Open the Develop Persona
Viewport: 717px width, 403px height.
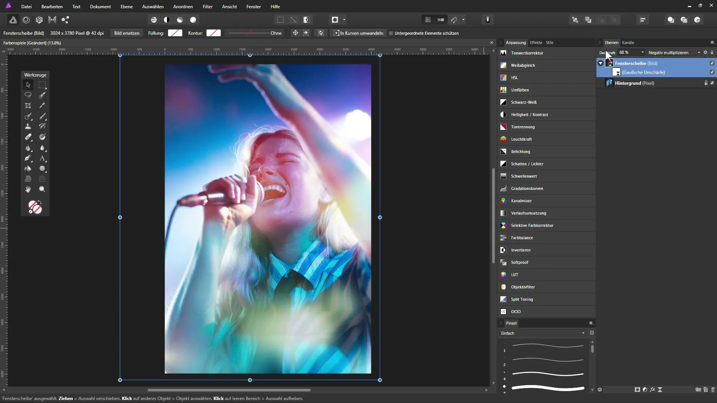pyautogui.click(x=39, y=20)
